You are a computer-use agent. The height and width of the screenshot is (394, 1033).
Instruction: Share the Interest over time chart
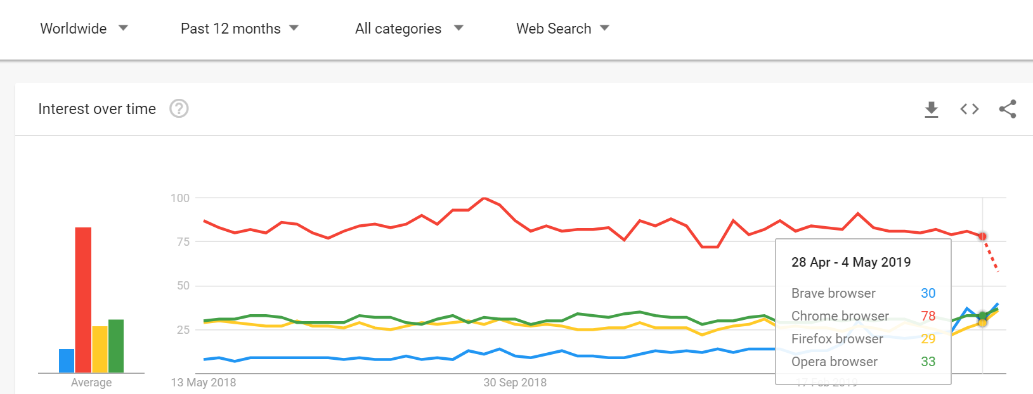[x=1008, y=109]
